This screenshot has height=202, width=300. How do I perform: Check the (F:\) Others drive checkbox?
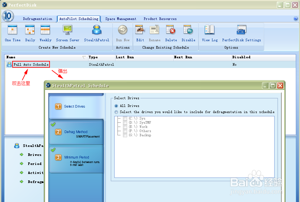[x=125, y=131]
